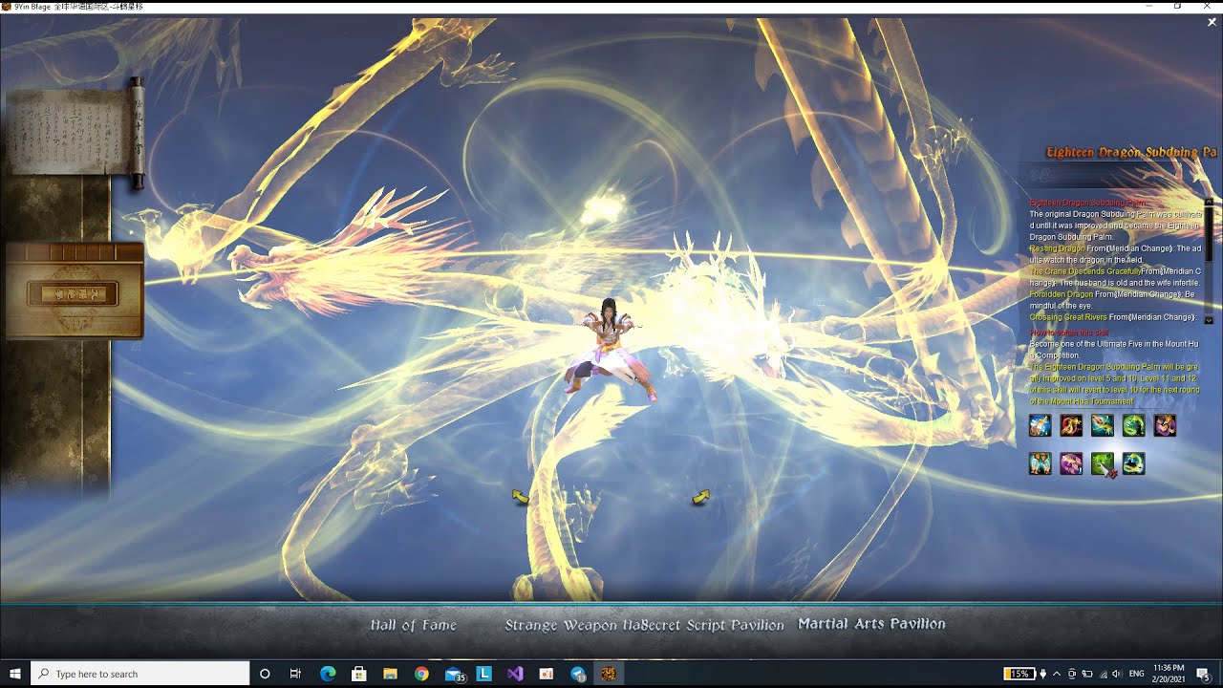
Task: Open the paper scroll at top left
Action: click(x=74, y=131)
